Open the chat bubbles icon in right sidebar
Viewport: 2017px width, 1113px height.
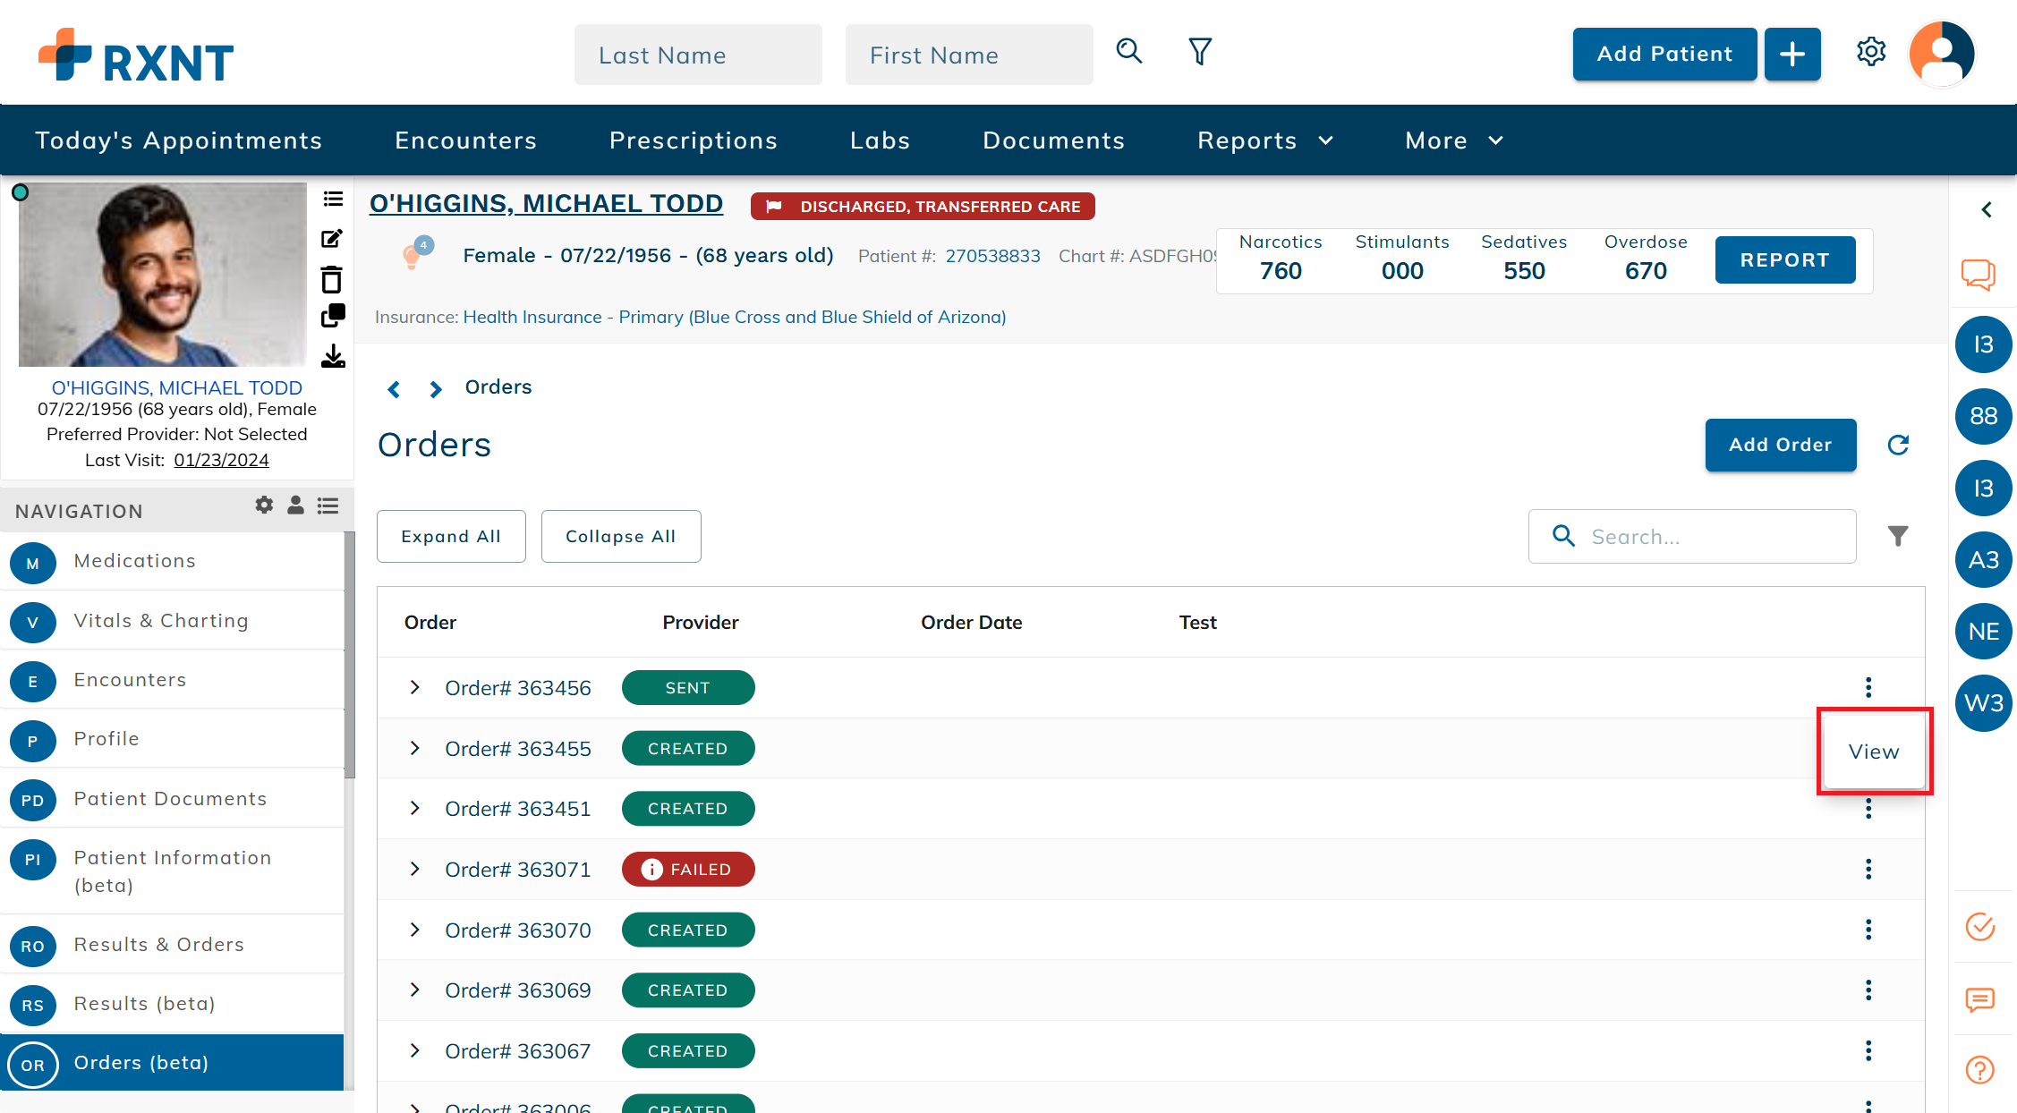pyautogui.click(x=1979, y=275)
